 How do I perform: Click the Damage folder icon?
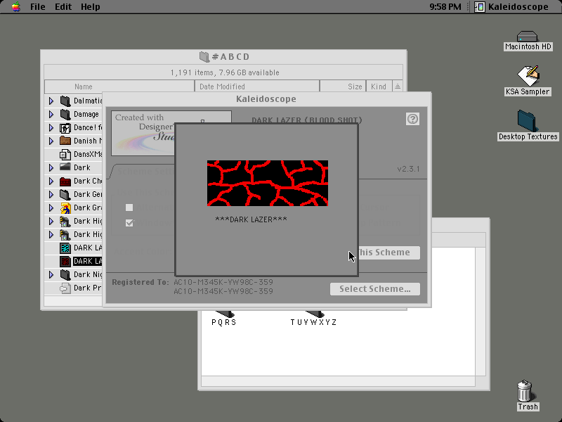pyautogui.click(x=65, y=114)
